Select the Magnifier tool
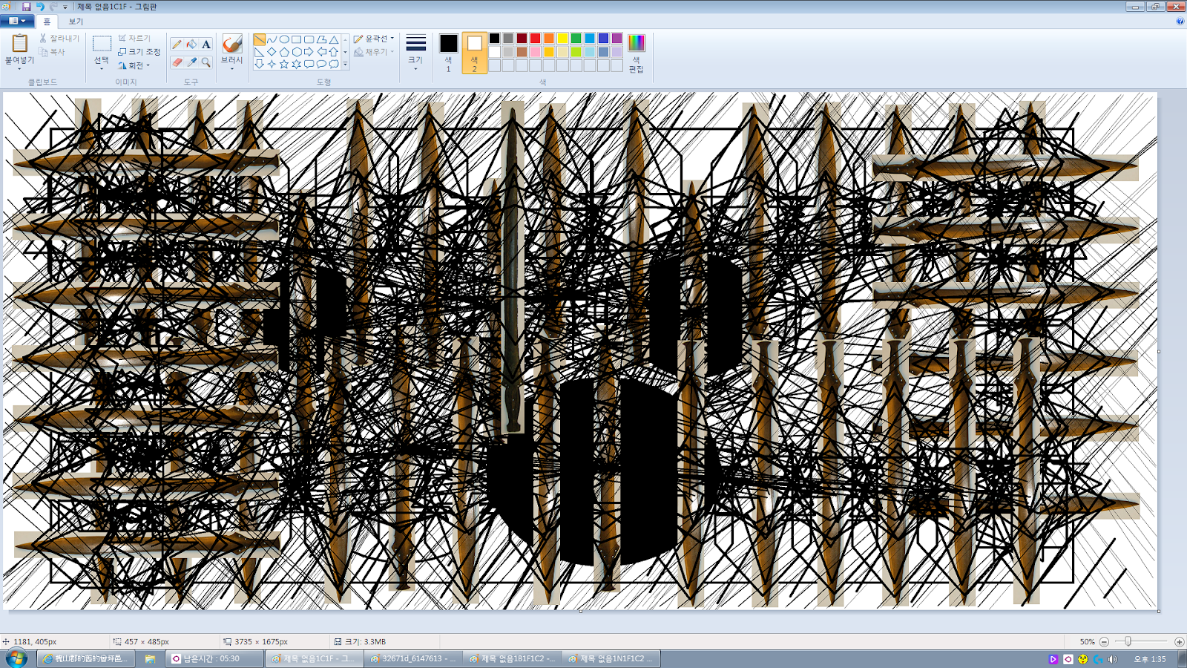This screenshot has height=668, width=1187. pos(205,62)
